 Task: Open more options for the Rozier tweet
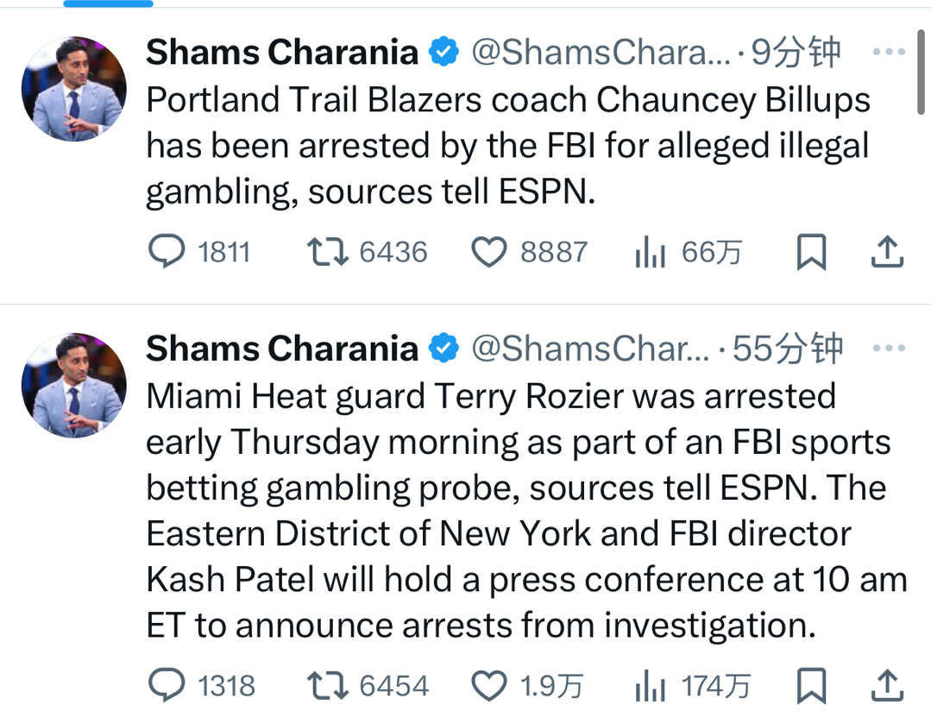tap(888, 349)
